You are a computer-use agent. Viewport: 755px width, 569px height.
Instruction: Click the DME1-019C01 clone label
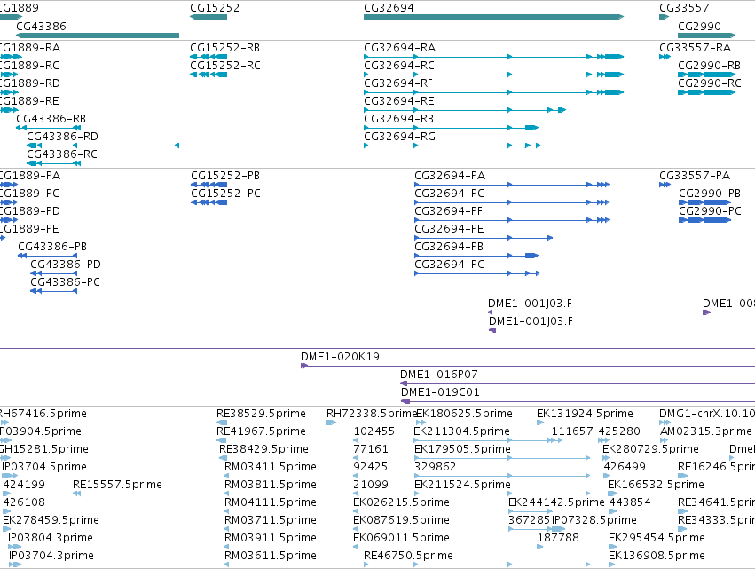[440, 392]
